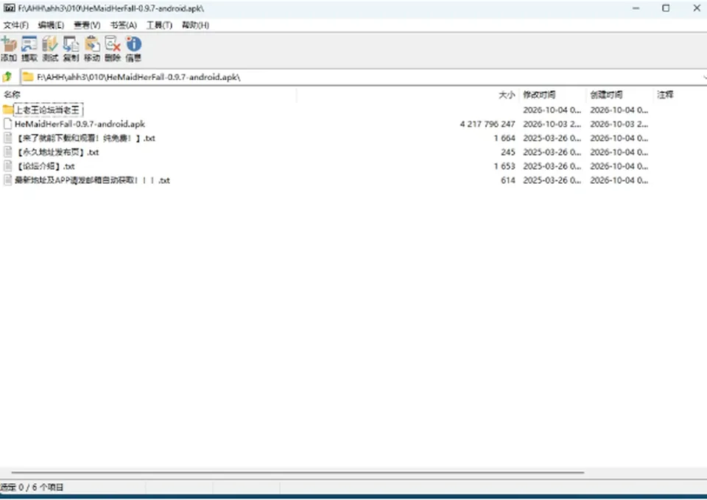Click the size value 1 664
The image size is (707, 500).
(504, 138)
